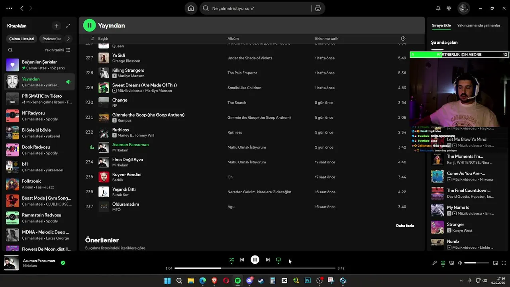Open the notifications bell icon
This screenshot has width=510, height=287.
tap(438, 8)
